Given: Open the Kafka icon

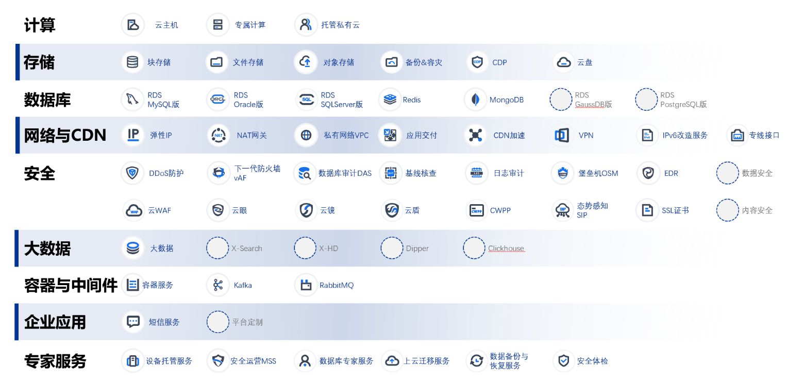Looking at the screenshot, I should coord(218,285).
